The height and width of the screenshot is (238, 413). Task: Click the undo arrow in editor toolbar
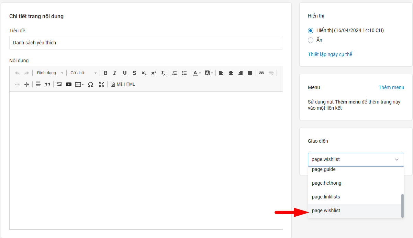click(x=17, y=73)
